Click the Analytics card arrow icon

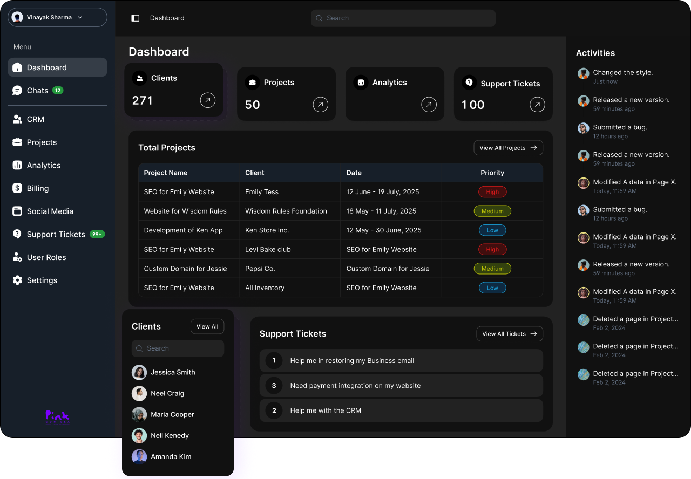pos(429,105)
